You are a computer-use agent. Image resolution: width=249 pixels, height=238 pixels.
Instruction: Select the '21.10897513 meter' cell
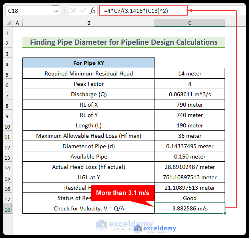tap(190, 188)
